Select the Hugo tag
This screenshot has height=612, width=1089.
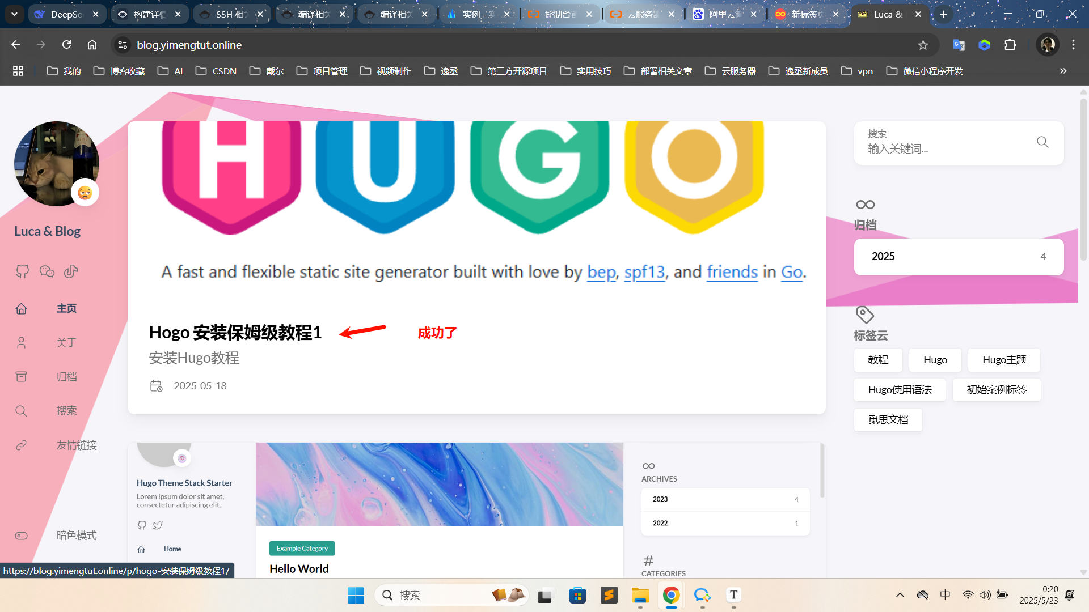tap(935, 360)
